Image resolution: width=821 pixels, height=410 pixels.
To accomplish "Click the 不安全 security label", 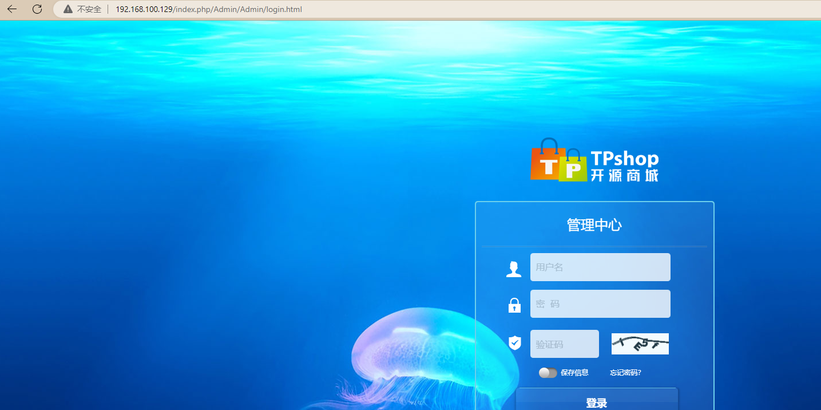I will point(89,9).
